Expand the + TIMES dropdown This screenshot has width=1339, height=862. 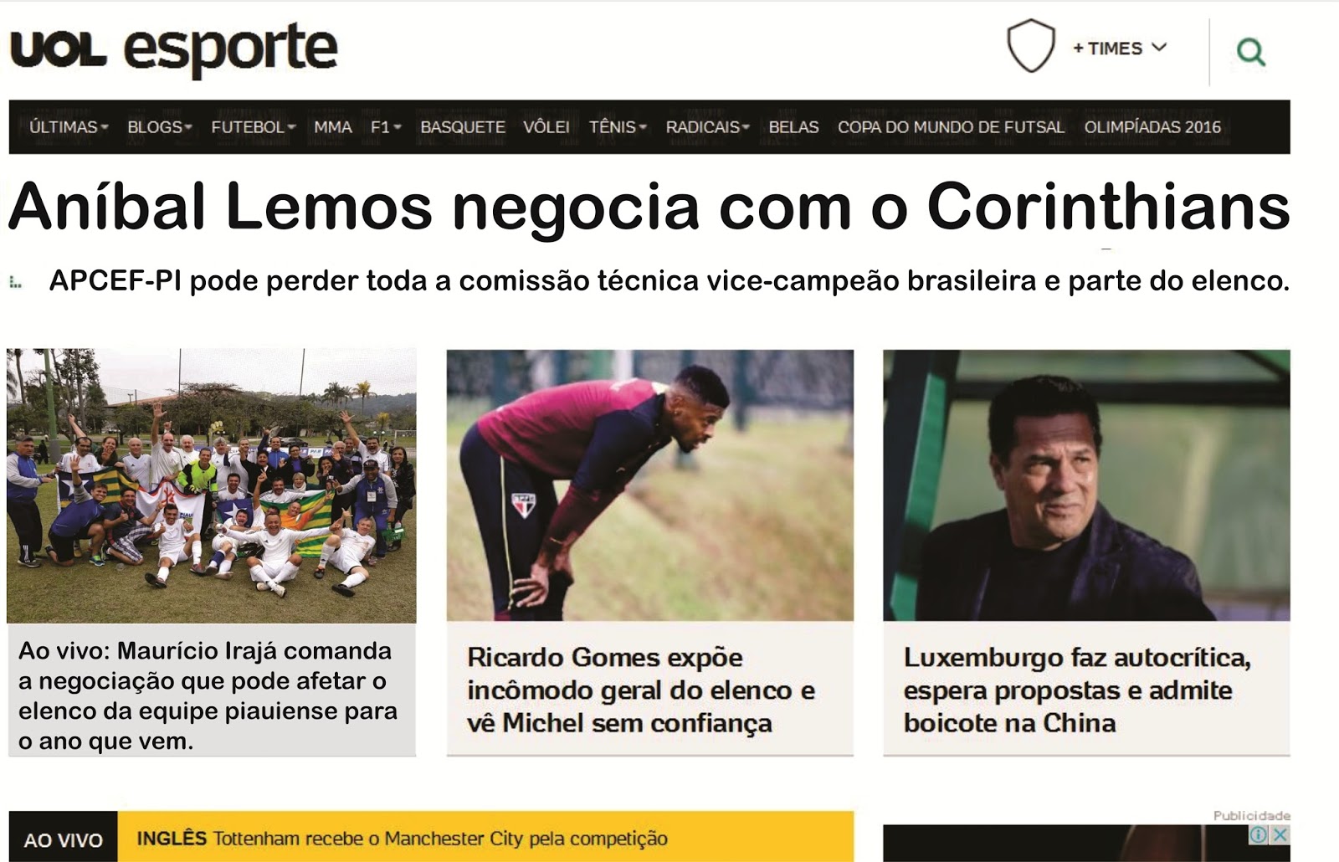coord(1120,48)
